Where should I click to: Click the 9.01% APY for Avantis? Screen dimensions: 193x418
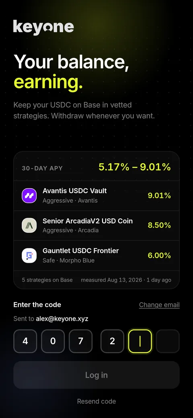(x=159, y=196)
